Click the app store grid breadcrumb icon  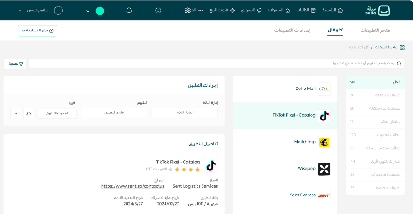coord(402,47)
